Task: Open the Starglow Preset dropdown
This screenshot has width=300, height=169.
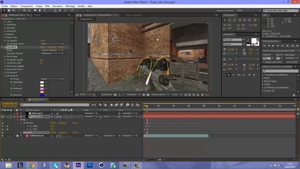Action: click(x=52, y=50)
